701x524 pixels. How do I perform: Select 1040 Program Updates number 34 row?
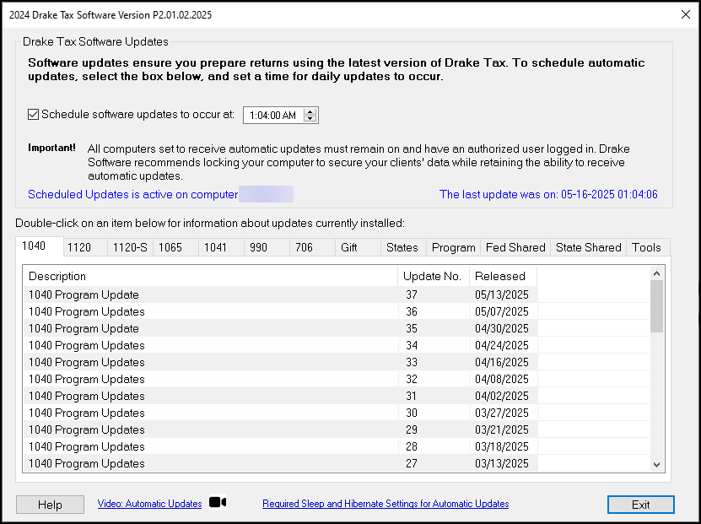[337, 346]
